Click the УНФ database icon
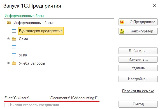The image size is (160, 109). [14, 55]
